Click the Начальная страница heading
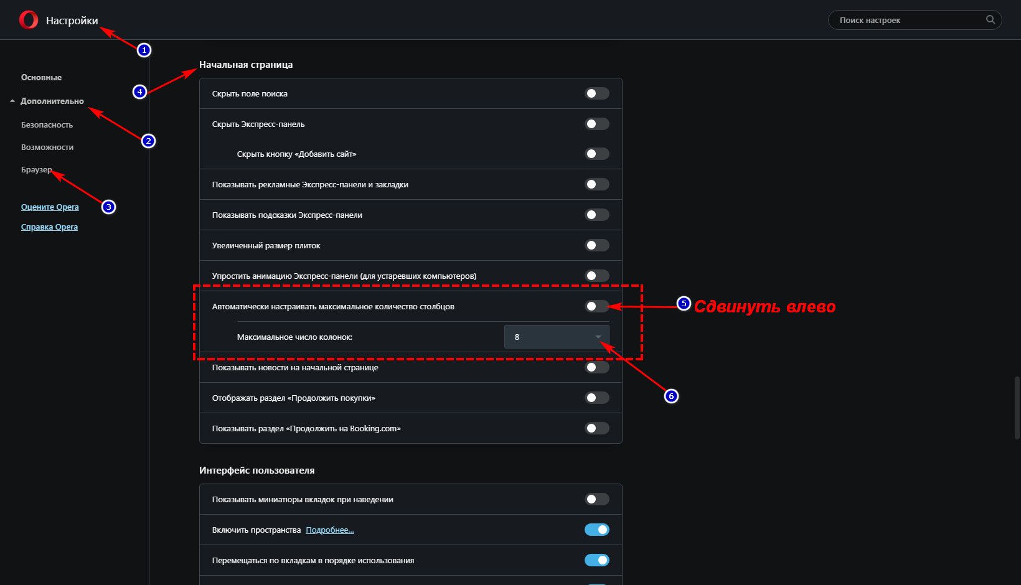1021x585 pixels. pos(246,65)
